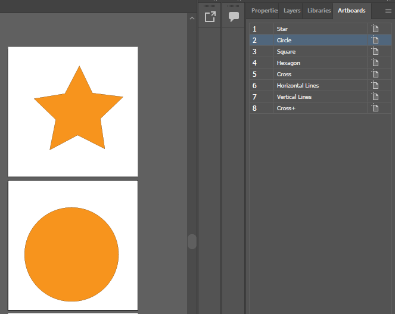Select the Cross artboard name
This screenshot has width=395, height=314.
(x=284, y=74)
